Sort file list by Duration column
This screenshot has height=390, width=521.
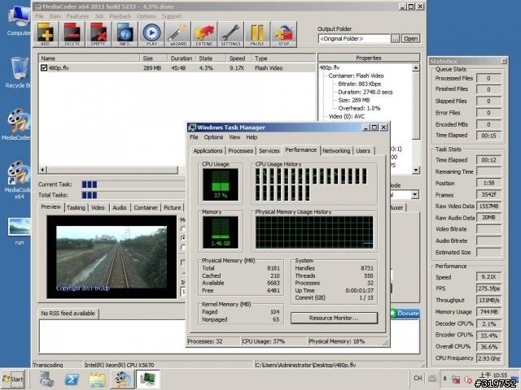pyautogui.click(x=182, y=58)
